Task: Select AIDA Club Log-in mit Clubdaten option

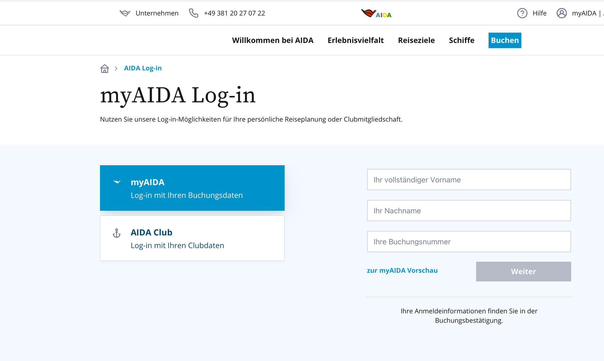Action: (192, 238)
